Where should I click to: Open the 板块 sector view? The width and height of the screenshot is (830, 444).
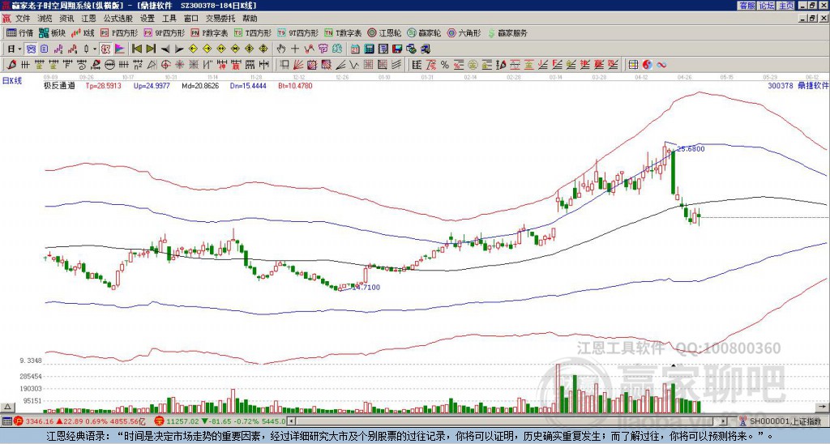click(53, 32)
